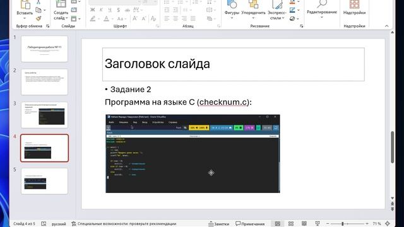Click the font color A icon
The height and width of the screenshot is (227, 404).
click(106, 18)
